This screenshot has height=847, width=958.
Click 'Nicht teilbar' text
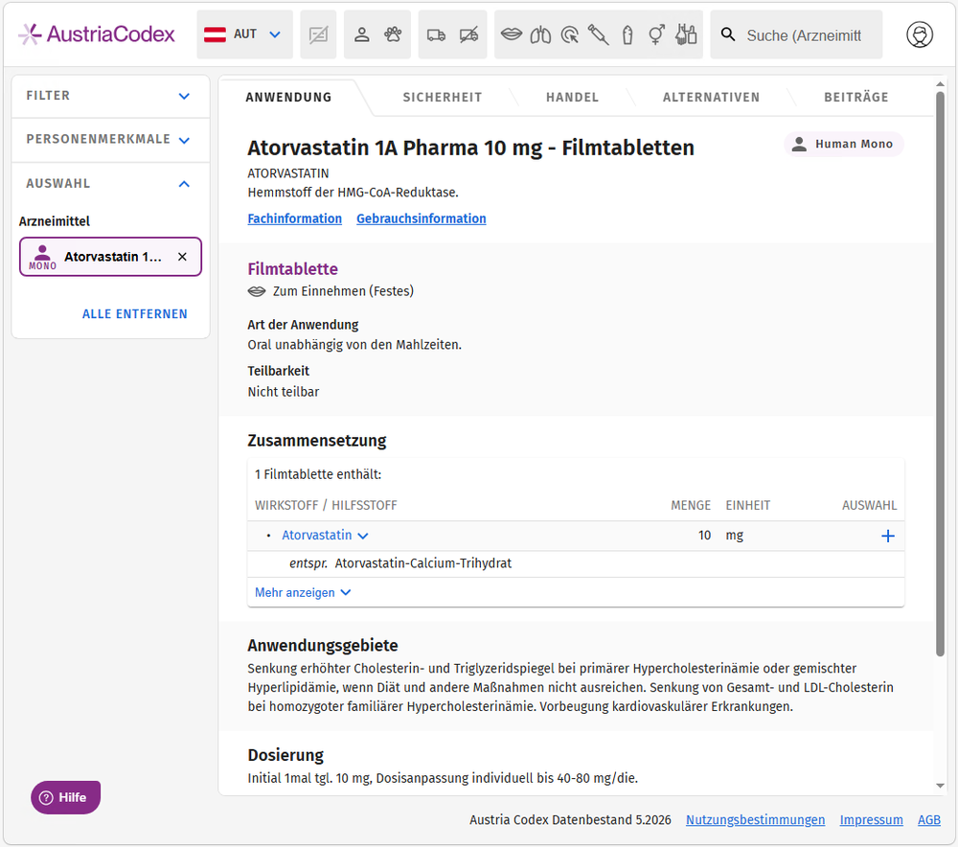[x=284, y=392]
